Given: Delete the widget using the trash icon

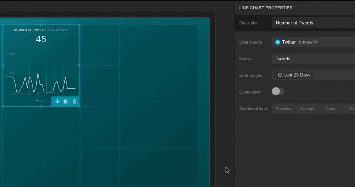Looking at the screenshot, I should [x=74, y=101].
